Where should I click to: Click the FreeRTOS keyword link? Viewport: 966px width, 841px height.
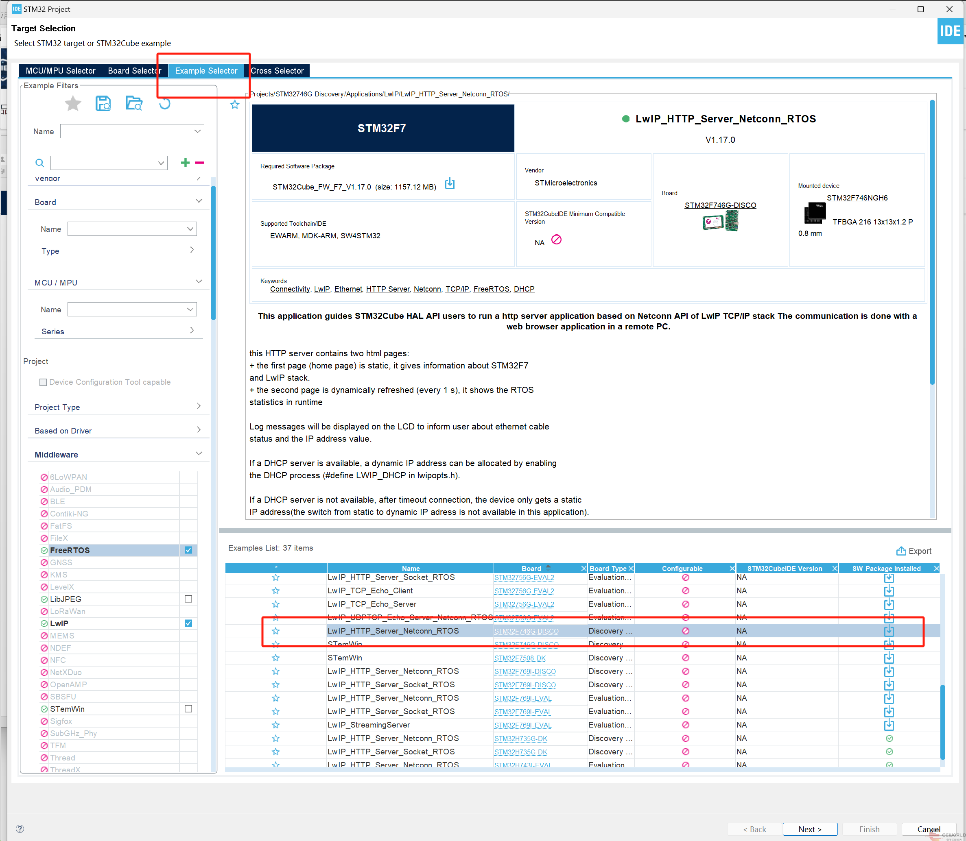coord(491,289)
